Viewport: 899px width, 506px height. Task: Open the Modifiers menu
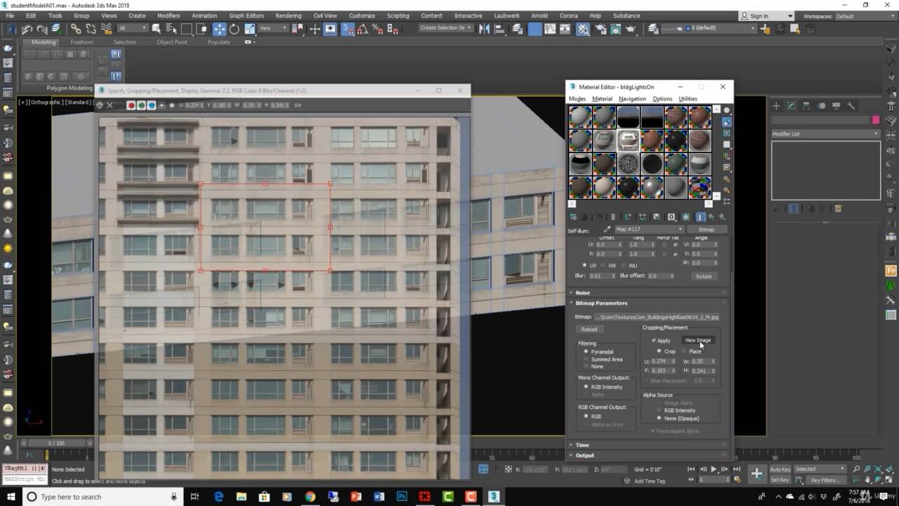[x=169, y=15]
